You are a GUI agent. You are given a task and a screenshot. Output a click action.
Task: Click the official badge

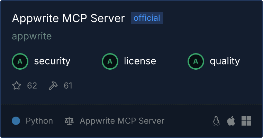pos(147,18)
